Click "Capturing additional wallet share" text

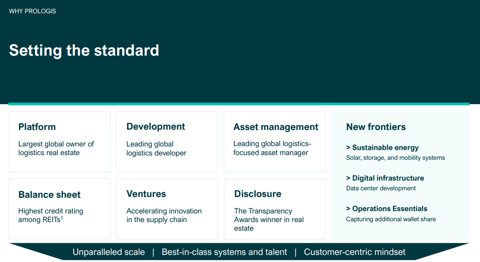tap(391, 219)
